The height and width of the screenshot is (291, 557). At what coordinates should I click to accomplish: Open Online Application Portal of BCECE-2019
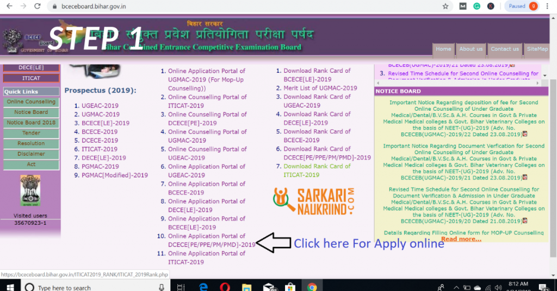pyautogui.click(x=206, y=188)
